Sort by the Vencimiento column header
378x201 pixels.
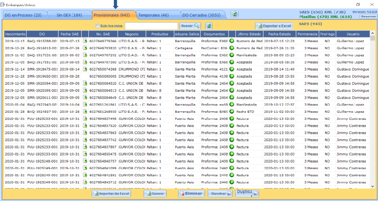[15, 34]
